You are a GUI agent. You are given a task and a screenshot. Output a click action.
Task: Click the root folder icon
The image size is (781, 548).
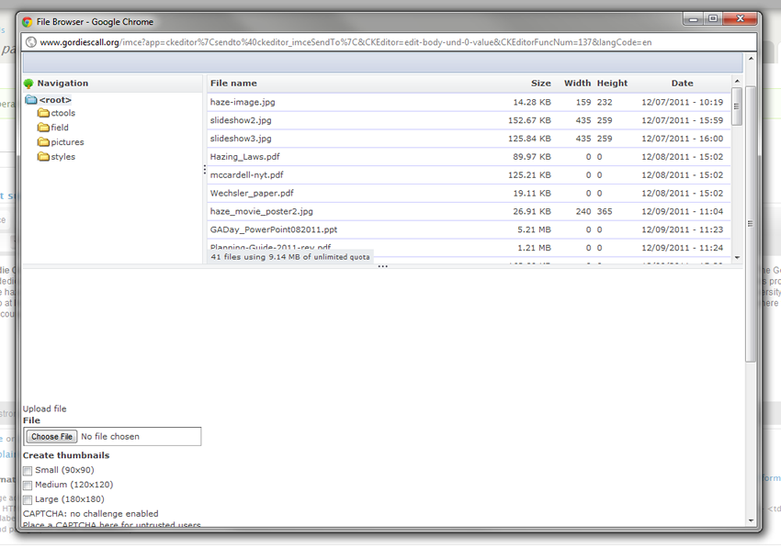click(31, 100)
